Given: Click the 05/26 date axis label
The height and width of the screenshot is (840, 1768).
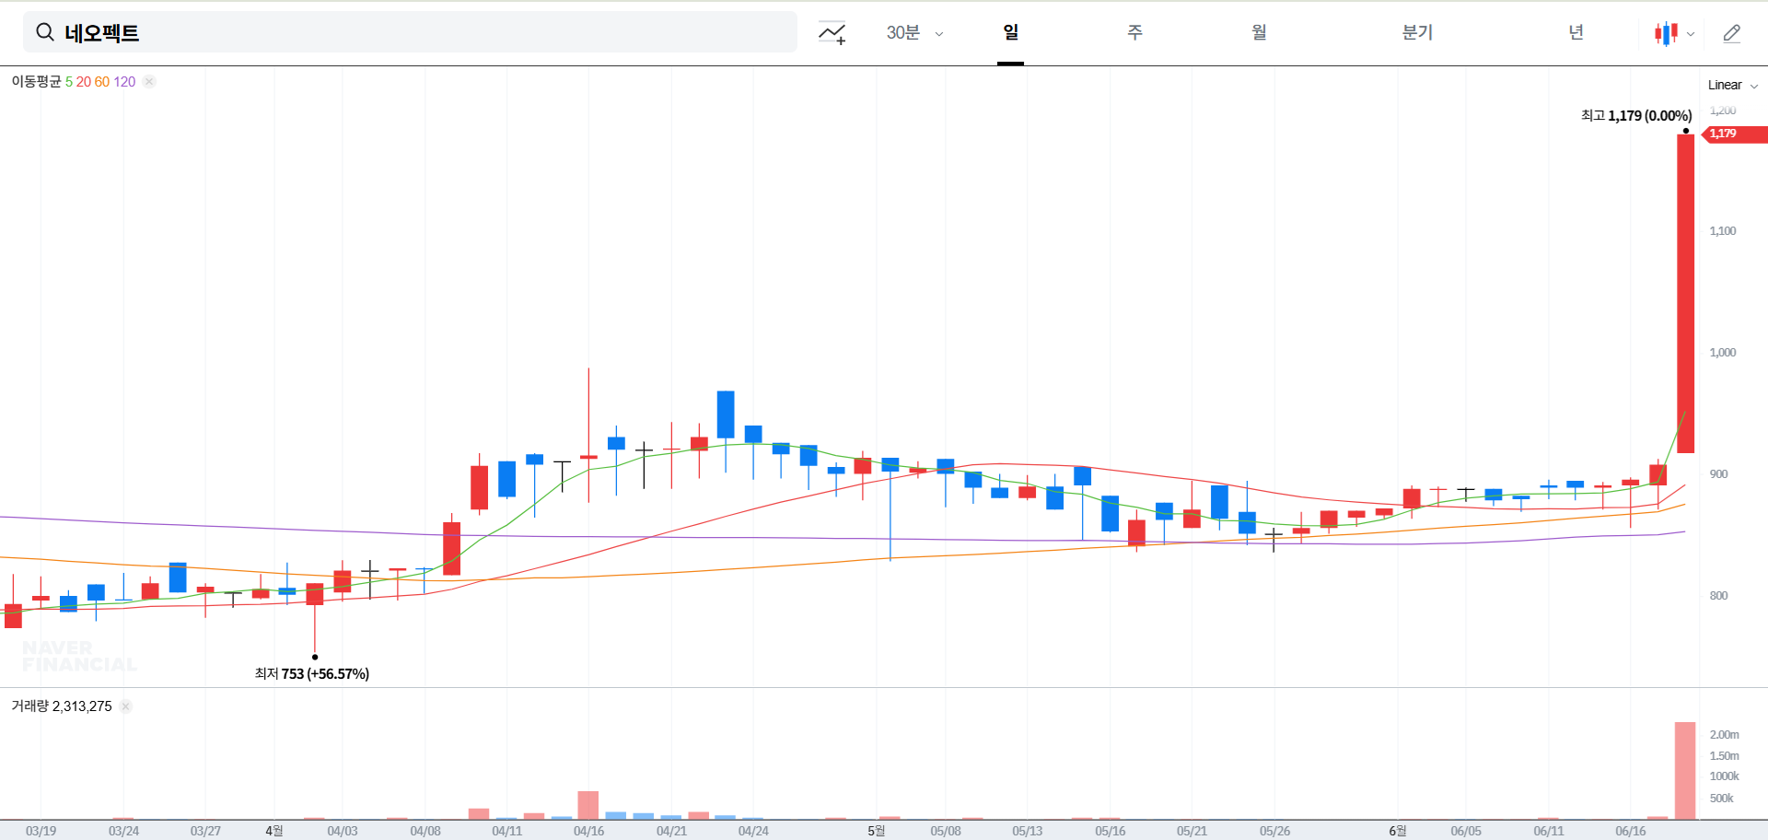Looking at the screenshot, I should tap(1275, 831).
